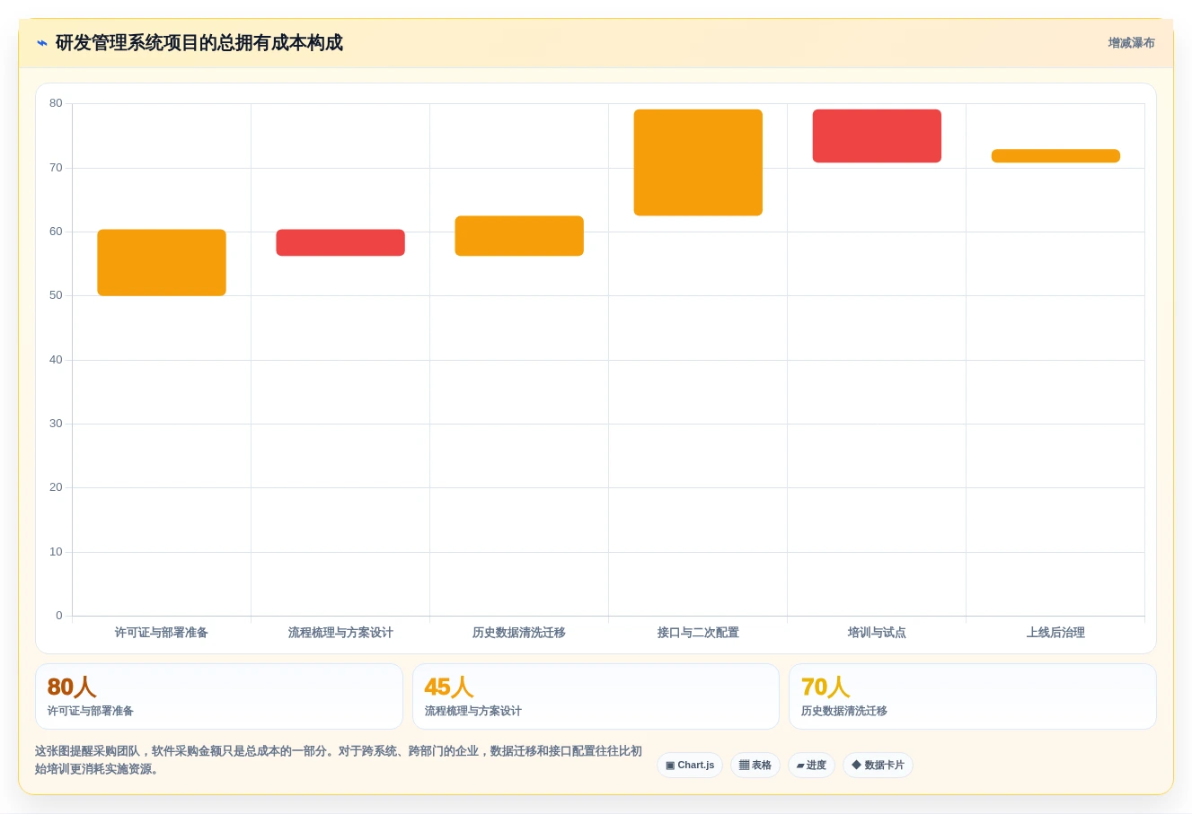Click the y-axis value 60
The image size is (1192, 814).
[56, 232]
